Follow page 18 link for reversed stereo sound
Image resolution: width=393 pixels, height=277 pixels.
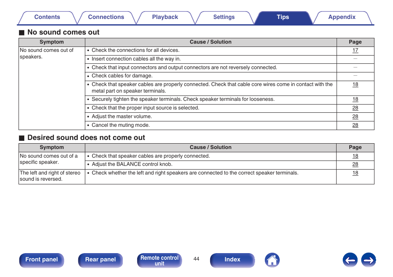[x=355, y=173]
